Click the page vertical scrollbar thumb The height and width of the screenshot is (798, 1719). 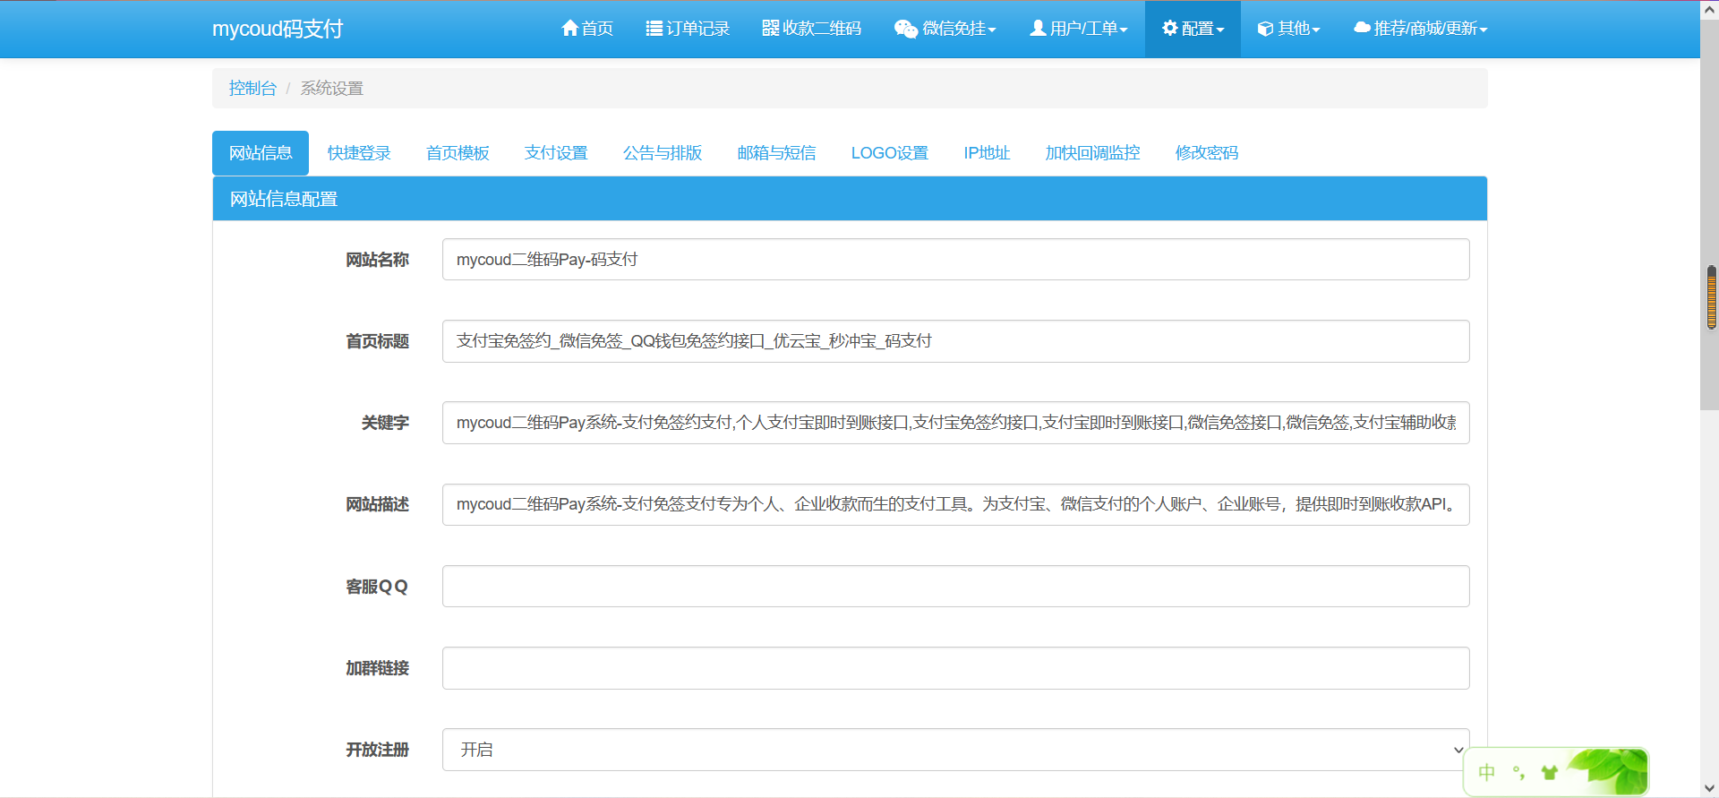(x=1711, y=297)
